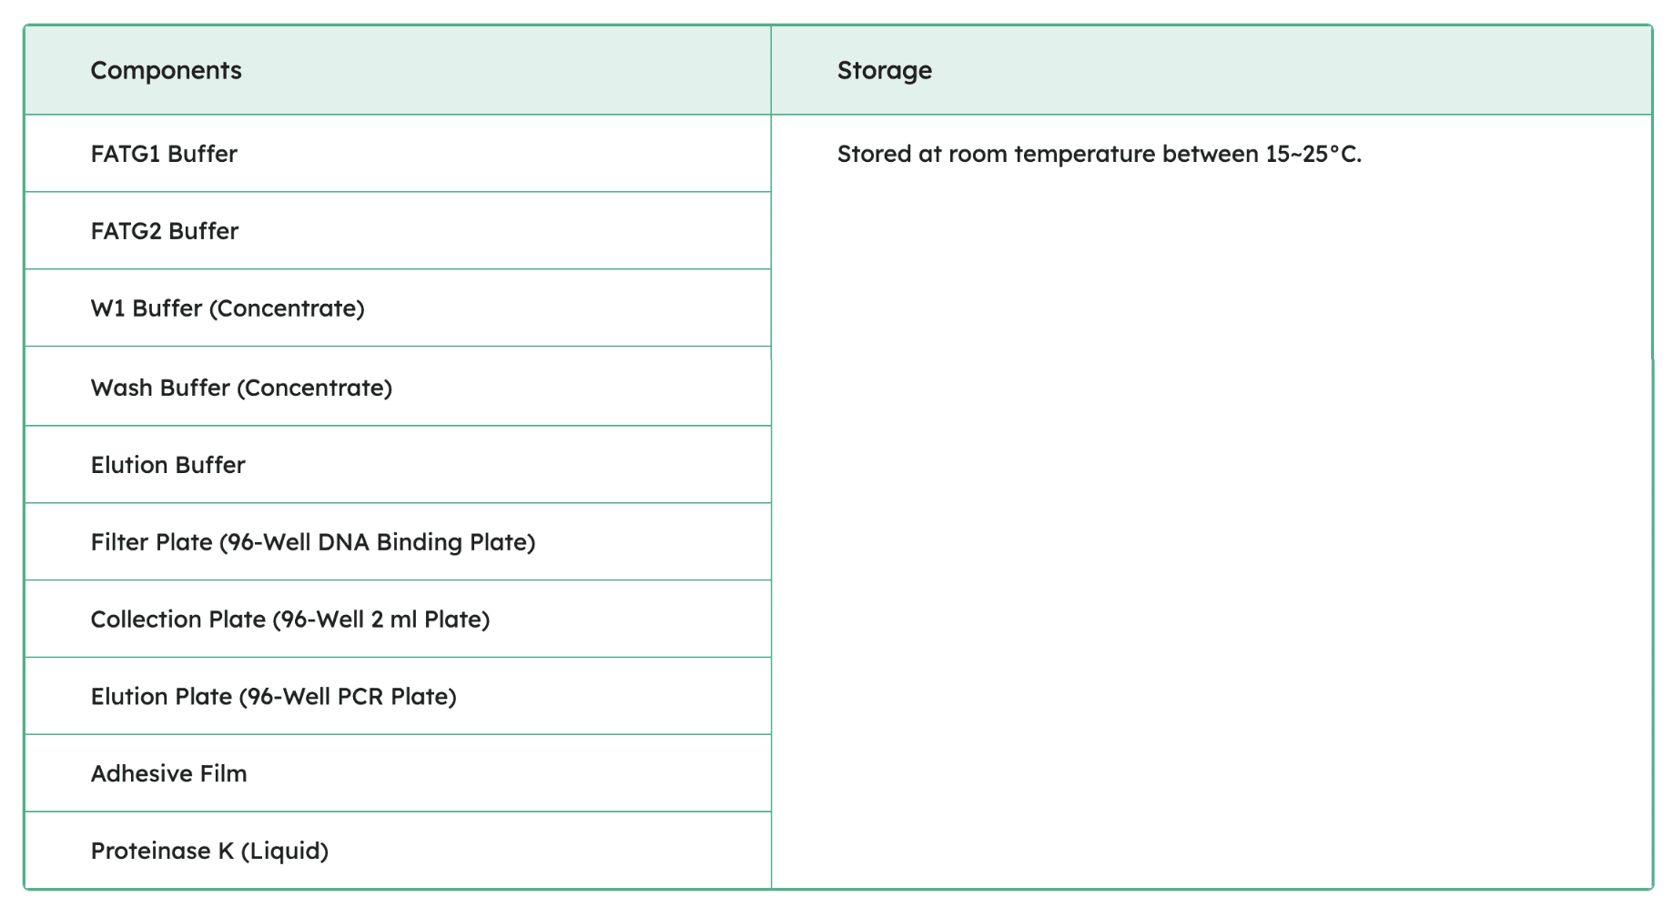Screen dimensions: 1673x917
Task: Click the Components column header
Action: [x=166, y=70]
